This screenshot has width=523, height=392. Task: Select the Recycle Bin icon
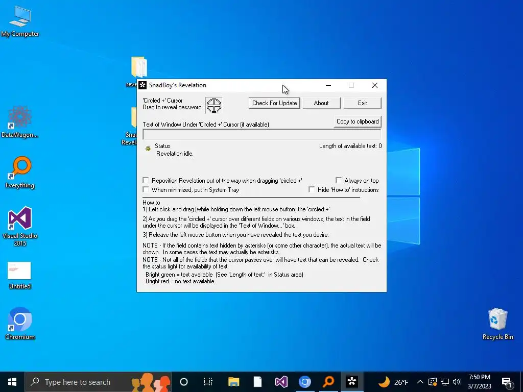coord(497,324)
